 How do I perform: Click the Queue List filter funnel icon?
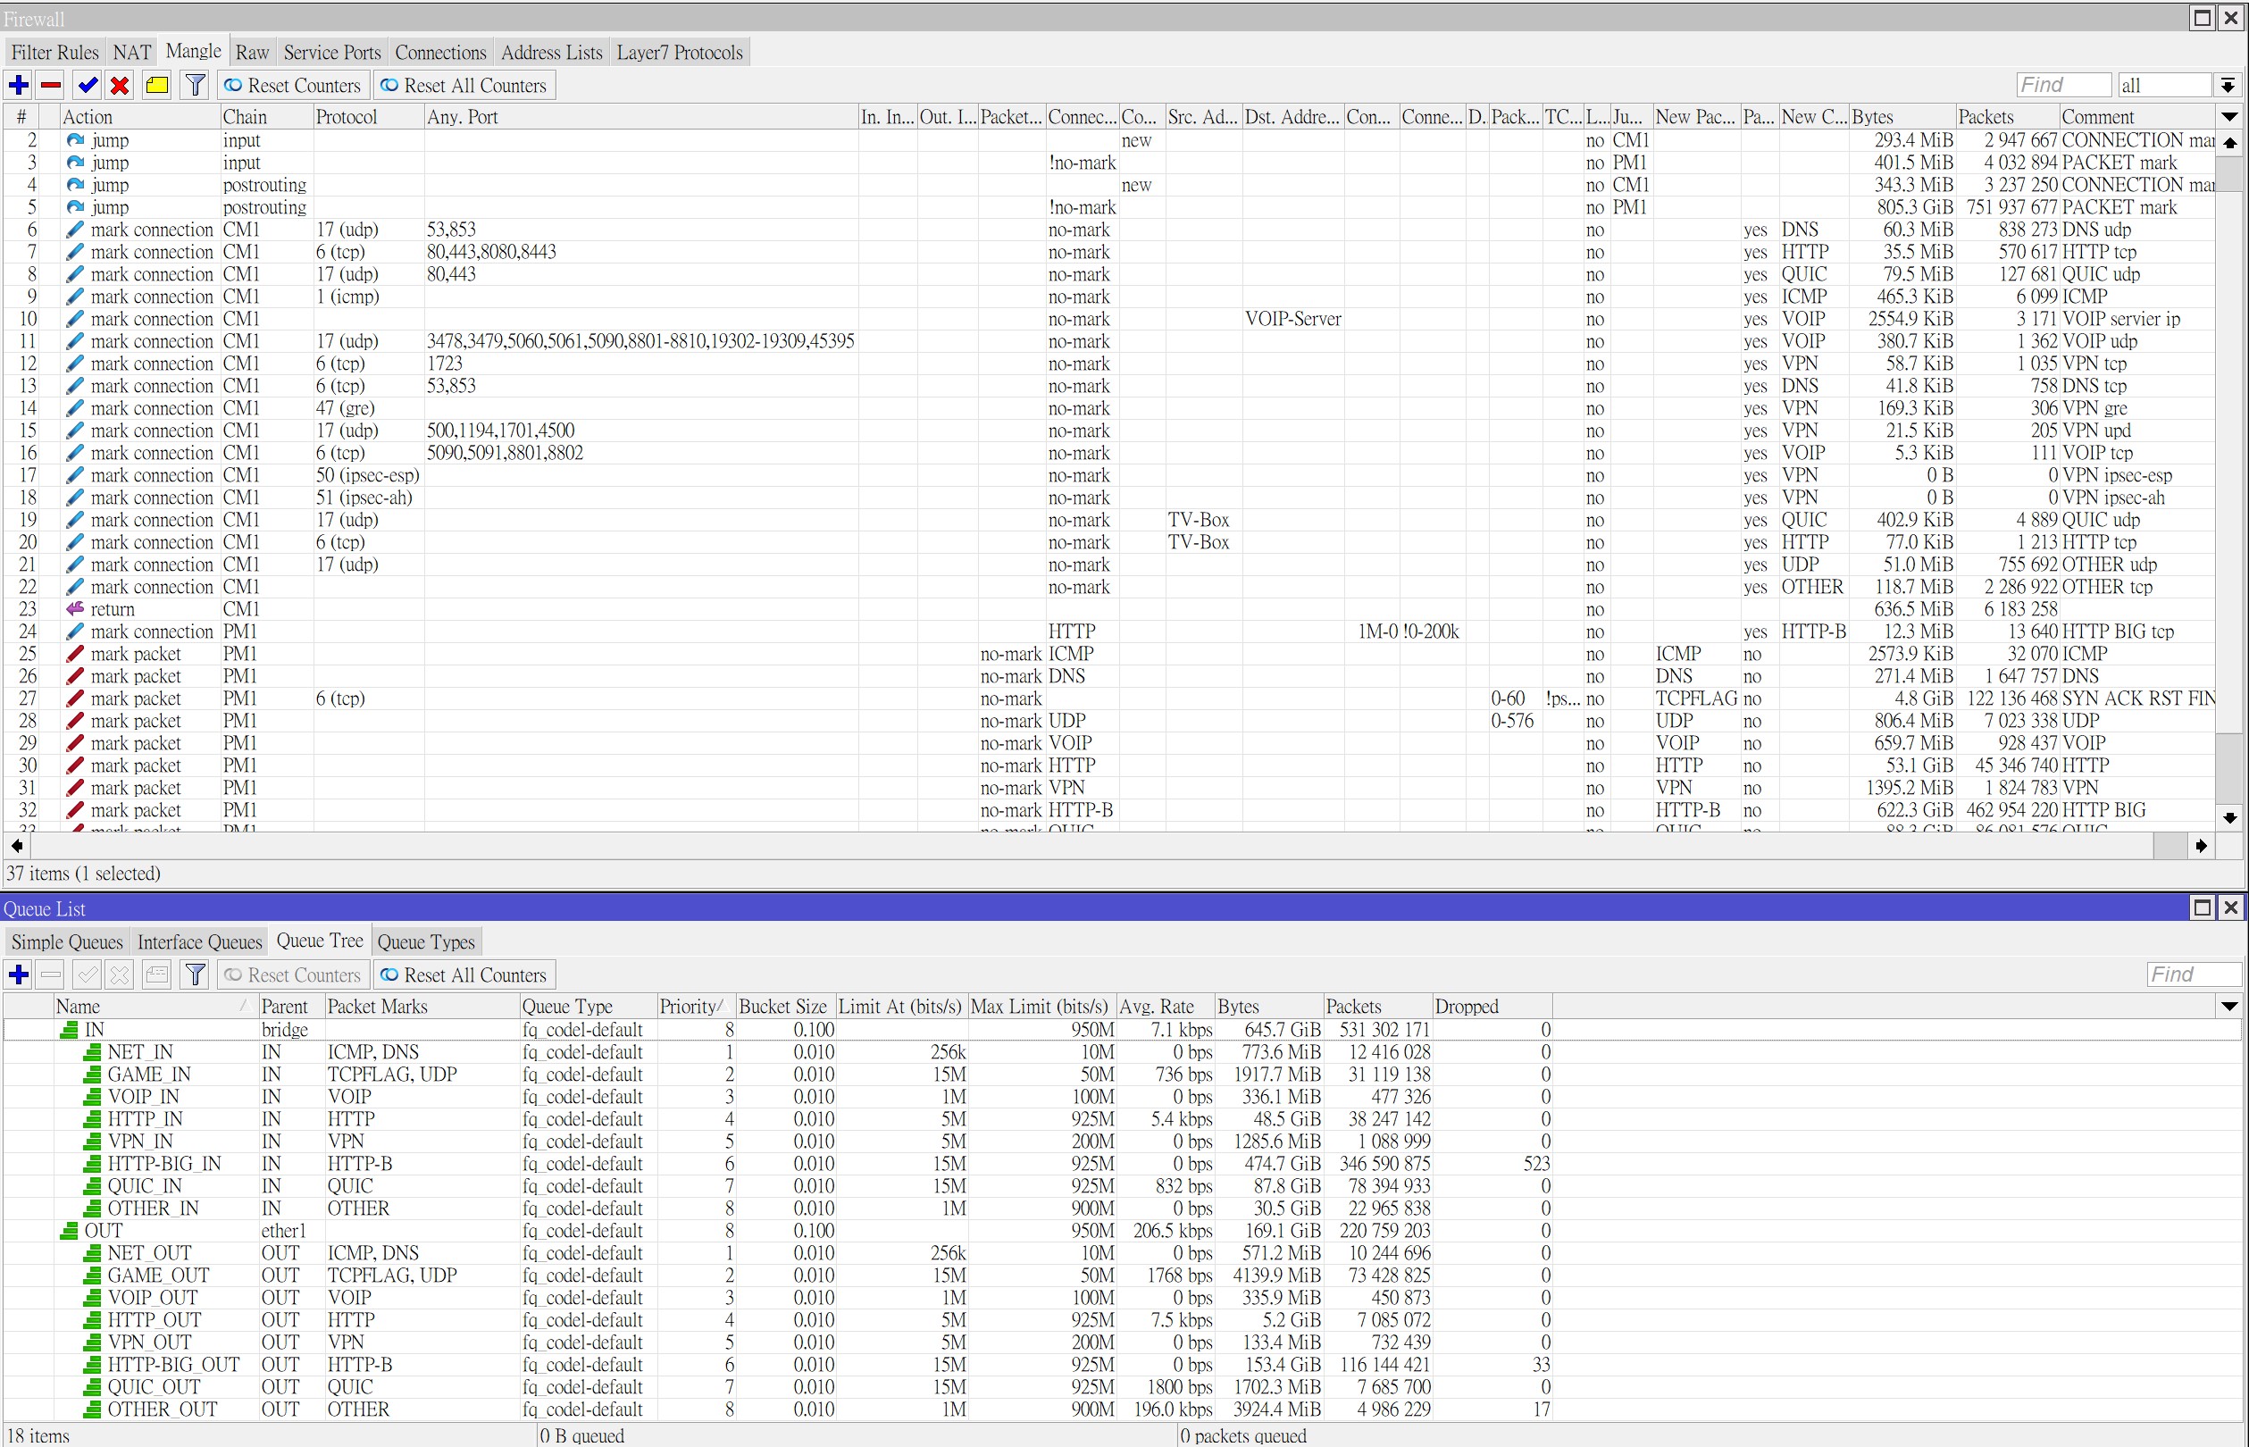[x=196, y=974]
